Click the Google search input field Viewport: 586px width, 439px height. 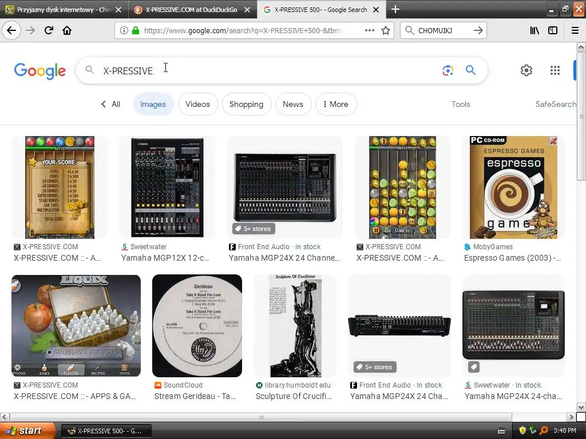(x=269, y=70)
